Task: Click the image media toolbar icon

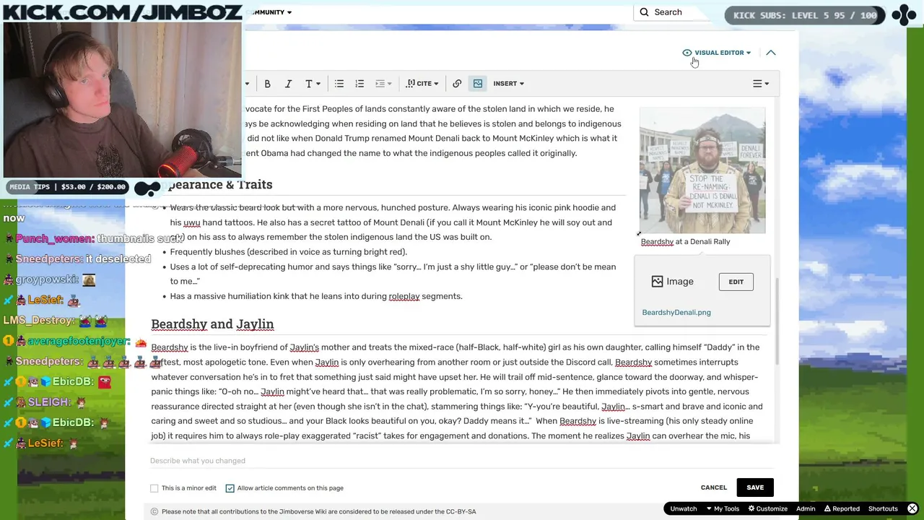Action: tap(478, 84)
